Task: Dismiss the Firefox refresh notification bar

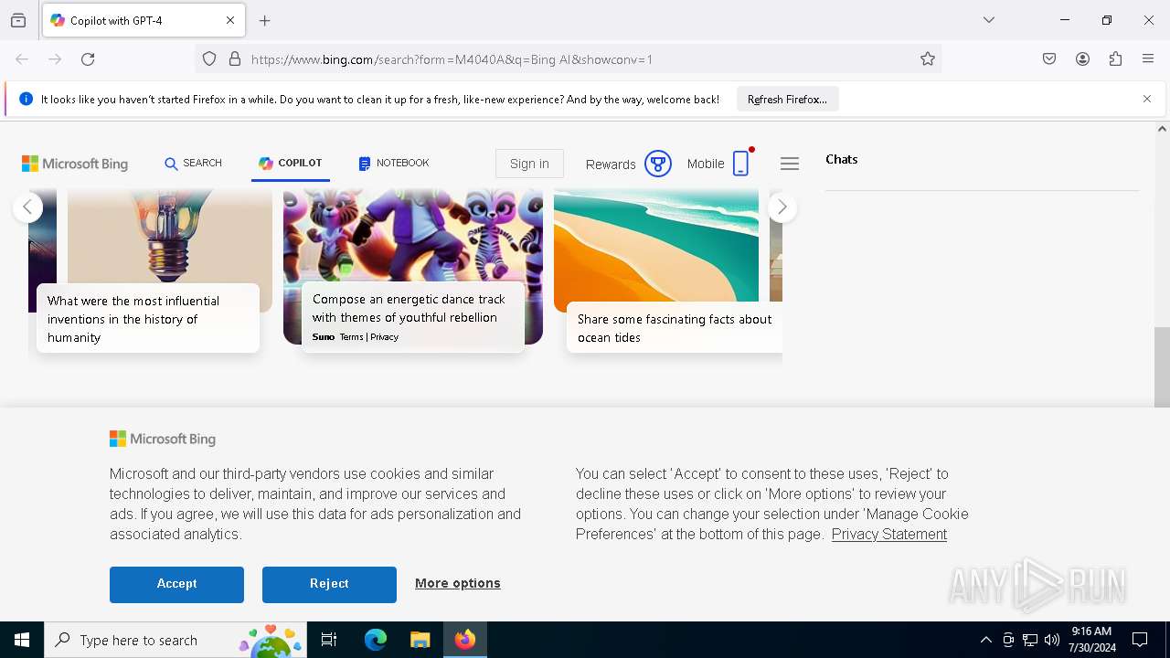Action: [1147, 99]
